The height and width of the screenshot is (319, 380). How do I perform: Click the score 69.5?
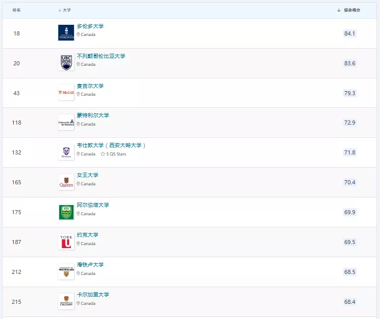tap(350, 242)
